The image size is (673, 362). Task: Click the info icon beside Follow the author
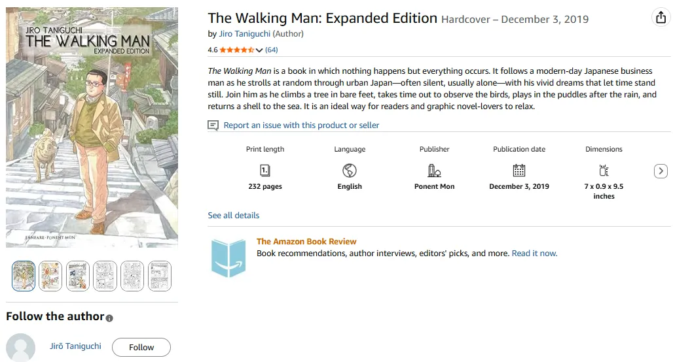[109, 318]
